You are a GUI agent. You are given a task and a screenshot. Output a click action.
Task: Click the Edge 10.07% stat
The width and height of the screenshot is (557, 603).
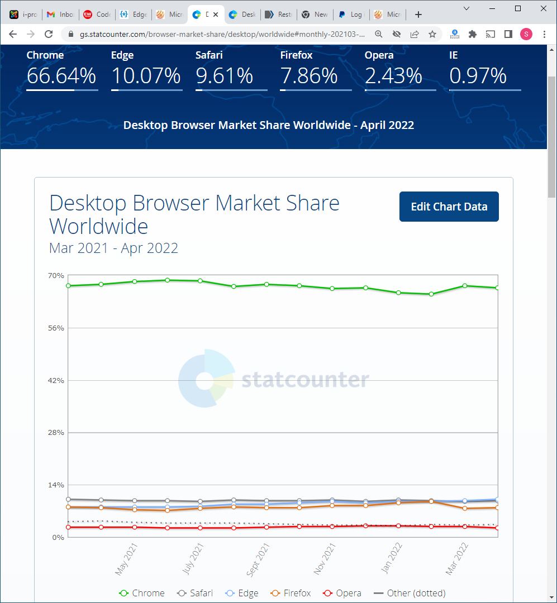146,70
